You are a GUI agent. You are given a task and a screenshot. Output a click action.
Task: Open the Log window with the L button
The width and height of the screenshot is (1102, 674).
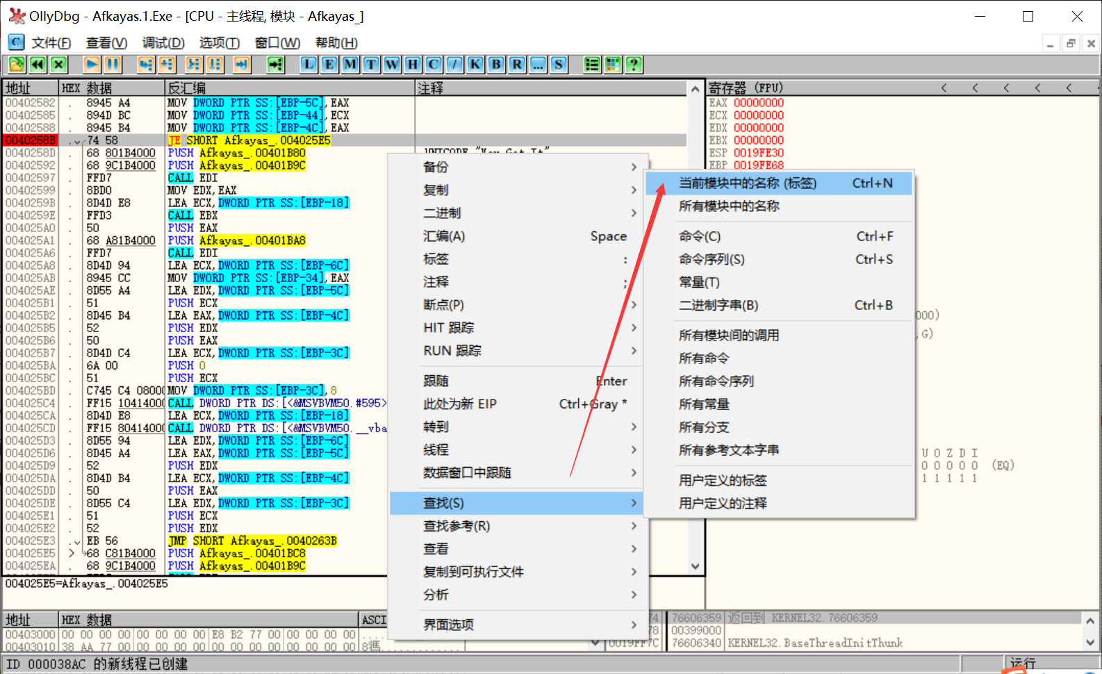[x=309, y=65]
